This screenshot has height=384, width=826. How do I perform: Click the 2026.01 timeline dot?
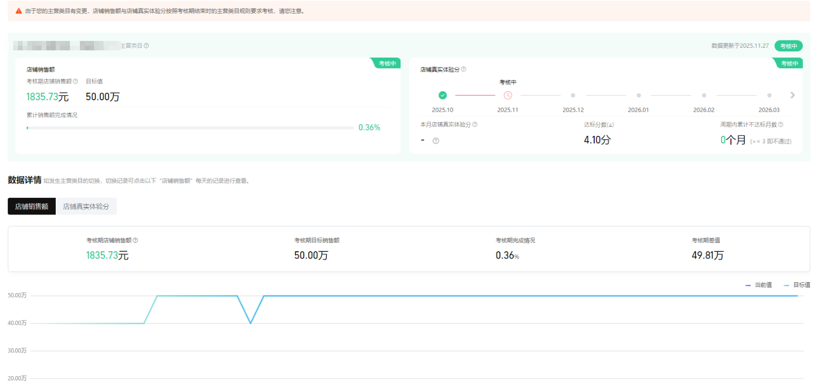[x=638, y=95]
